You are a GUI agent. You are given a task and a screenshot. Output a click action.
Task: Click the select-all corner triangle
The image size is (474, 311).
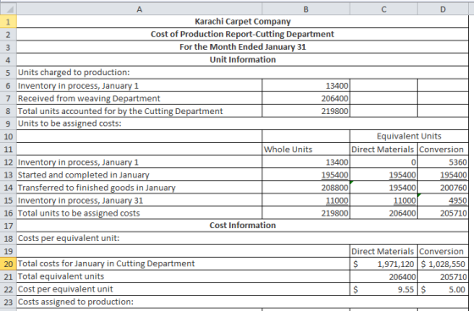(x=8, y=9)
